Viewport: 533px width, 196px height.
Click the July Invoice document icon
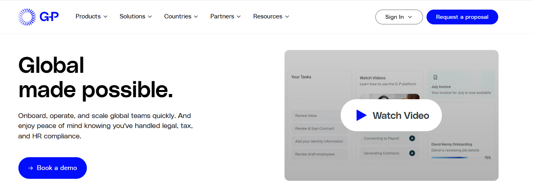tap(435, 77)
